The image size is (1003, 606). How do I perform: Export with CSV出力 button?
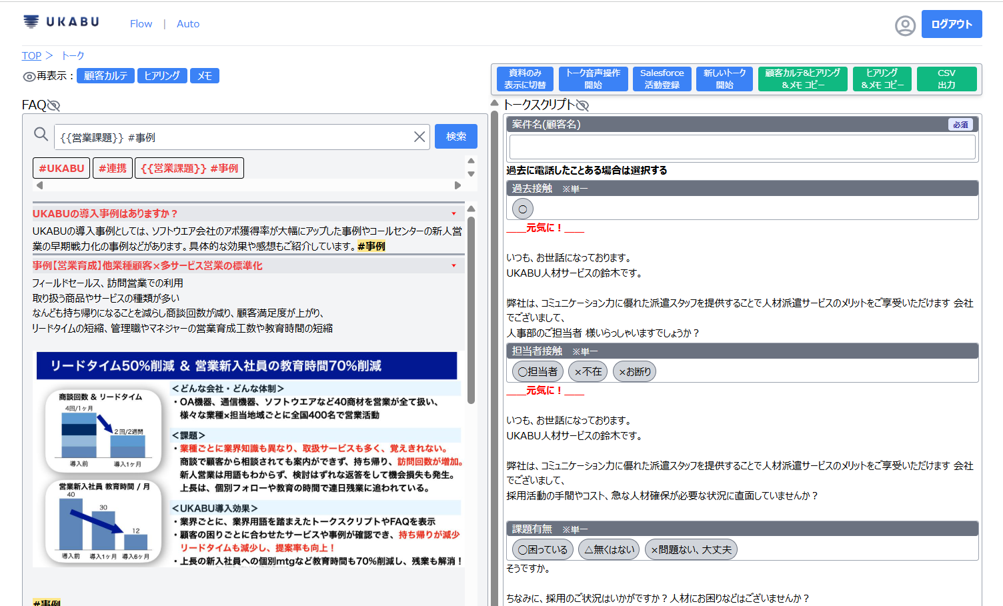tap(946, 79)
